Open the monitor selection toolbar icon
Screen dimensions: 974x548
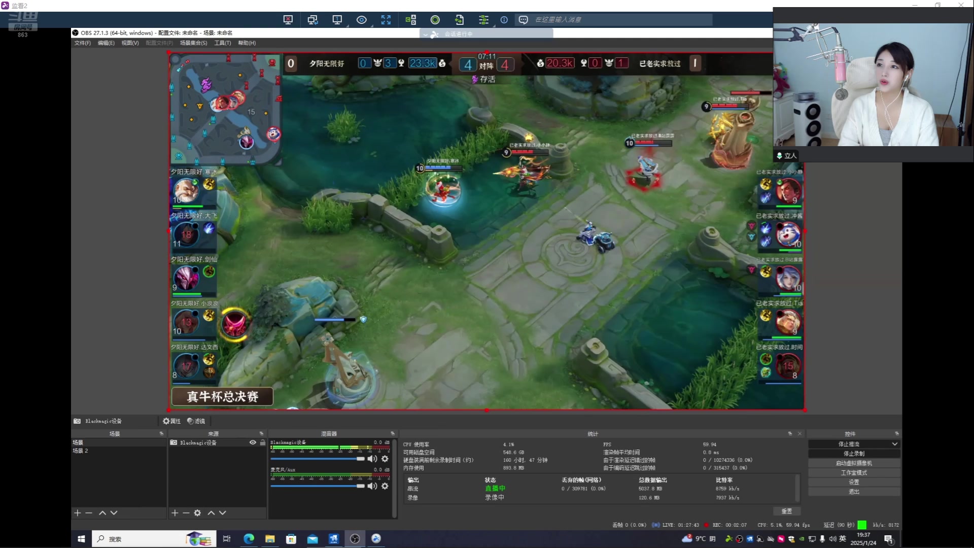337,20
